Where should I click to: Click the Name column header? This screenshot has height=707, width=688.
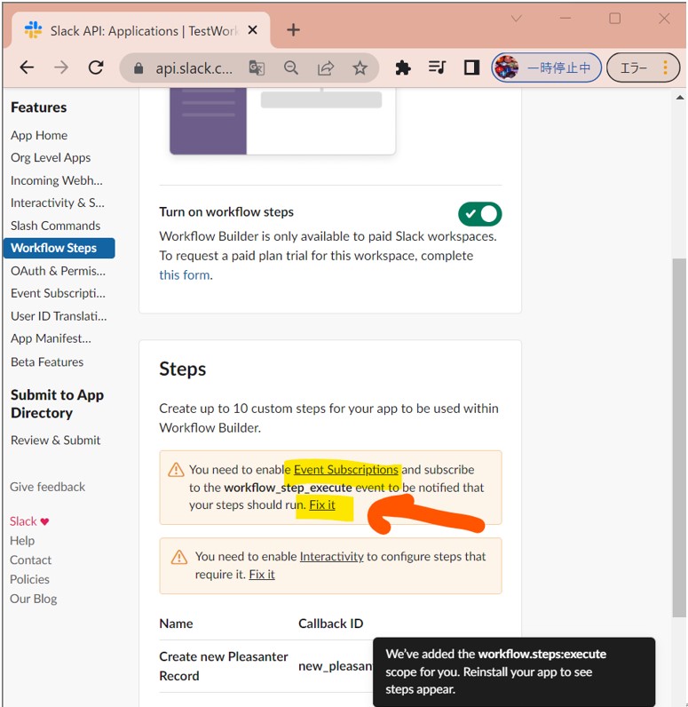(176, 624)
